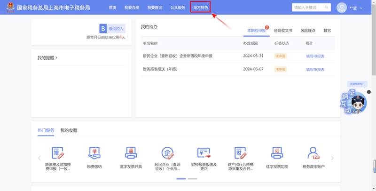Open the 地方特色 menu item
The width and height of the screenshot is (376, 191).
(200, 8)
